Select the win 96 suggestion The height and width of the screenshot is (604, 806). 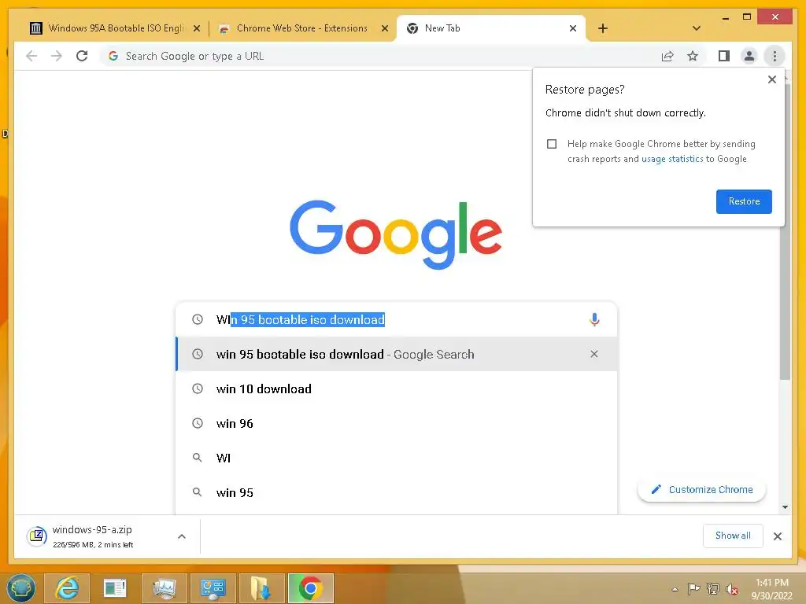point(397,424)
